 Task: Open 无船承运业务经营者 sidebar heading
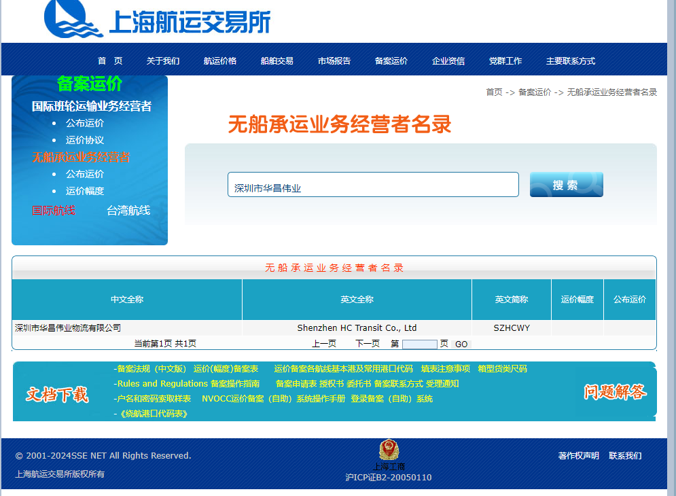(x=81, y=157)
